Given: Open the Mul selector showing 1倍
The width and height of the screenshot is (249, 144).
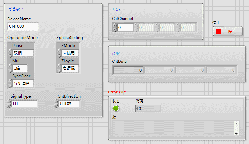Looking at the screenshot, I should pyautogui.click(x=20, y=68).
